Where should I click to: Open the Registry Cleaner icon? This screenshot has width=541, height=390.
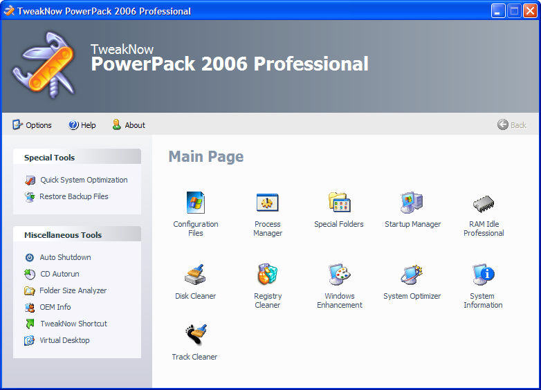[268, 274]
